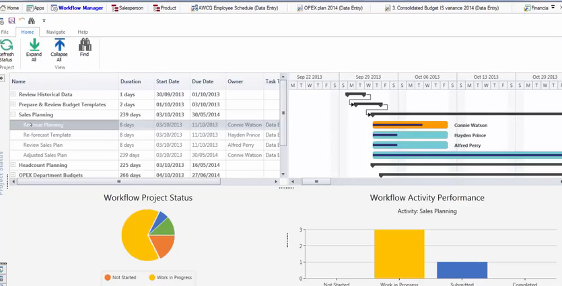Open the Help ribbon tab
The height and width of the screenshot is (286, 562).
point(83,32)
